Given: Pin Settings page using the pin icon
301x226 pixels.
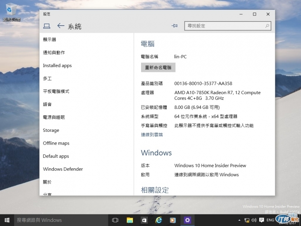Looking at the screenshot, I should click(x=174, y=26).
